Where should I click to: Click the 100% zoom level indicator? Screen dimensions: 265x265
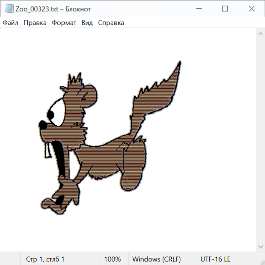pos(112,259)
